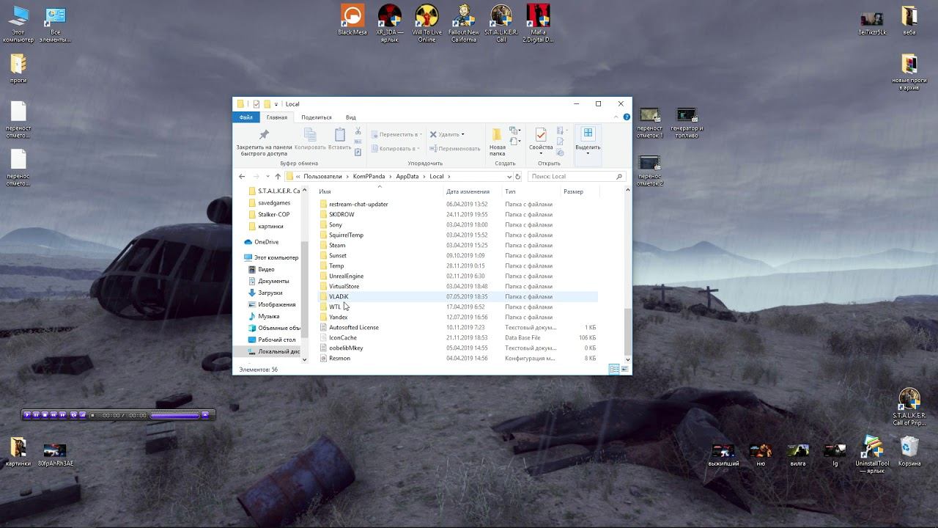
Task: Click the greyed-out Копировать button
Action: click(310, 139)
